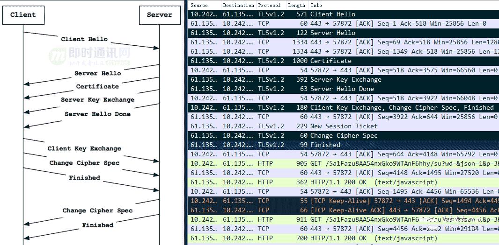
Task: Select the Client Key Exchange, Change Cipher Spec, Finished packet
Action: 344,108
